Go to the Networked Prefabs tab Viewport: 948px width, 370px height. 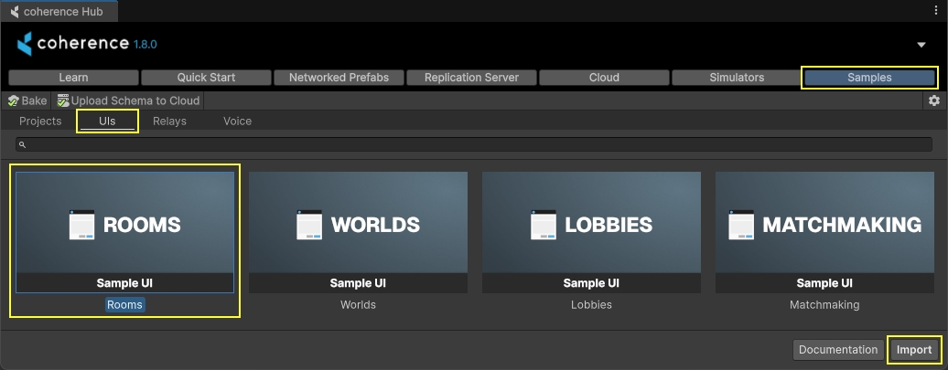tap(339, 78)
